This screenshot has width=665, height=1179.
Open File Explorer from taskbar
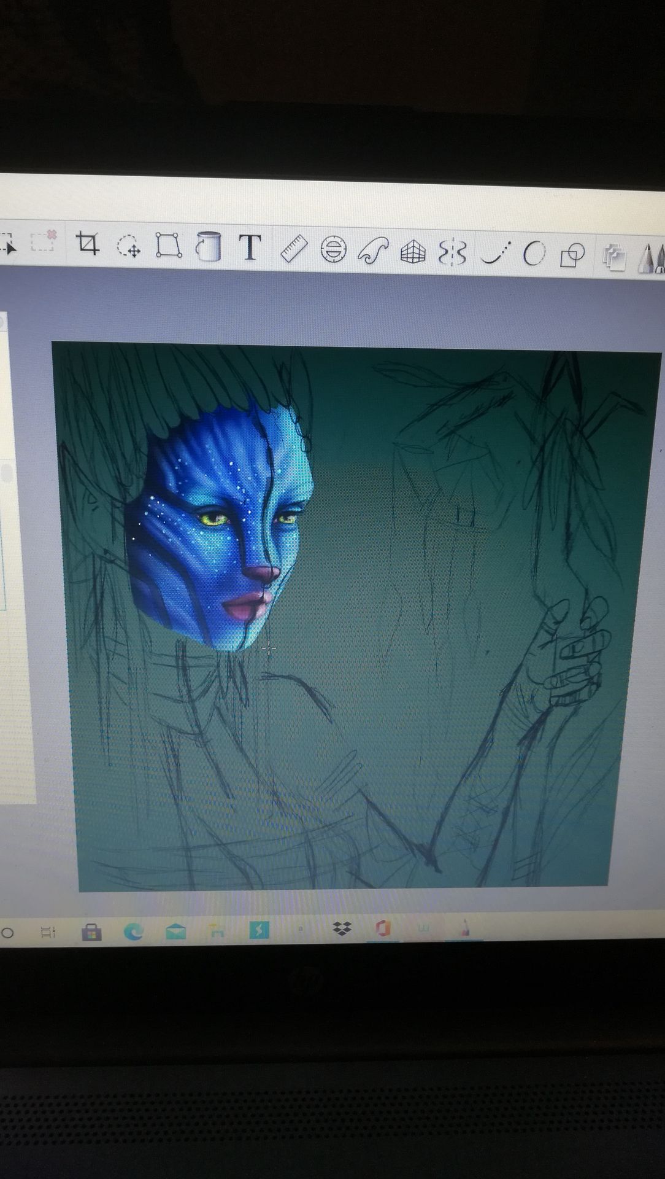[x=217, y=932]
